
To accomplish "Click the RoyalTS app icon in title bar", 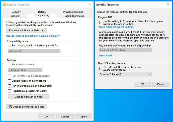I will (x=4, y=5).
